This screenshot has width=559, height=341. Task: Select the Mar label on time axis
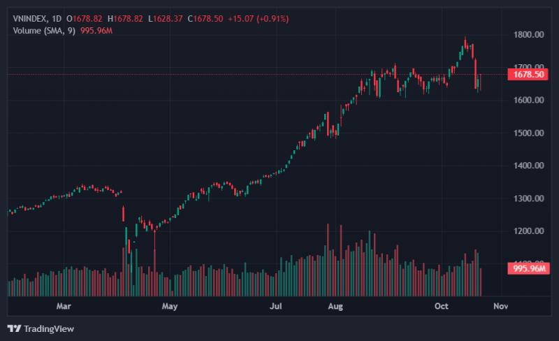(64, 306)
